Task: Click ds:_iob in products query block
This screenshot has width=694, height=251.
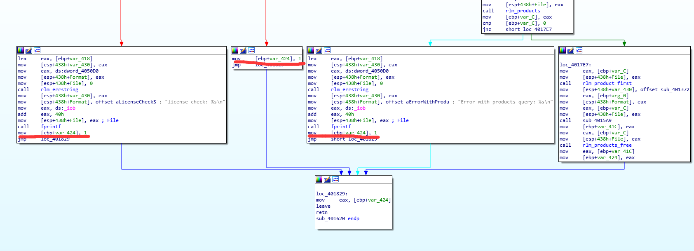Action: point(355,108)
